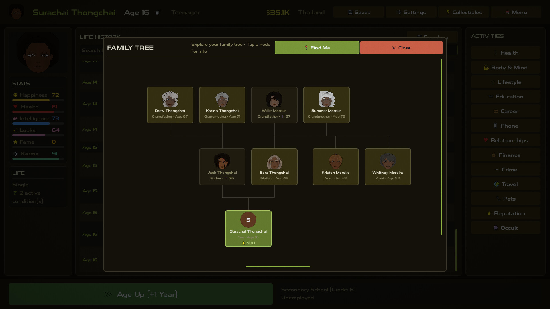550x309 pixels.
Task: Click Drew Thongchai's portrait avatar
Action: tap(170, 99)
